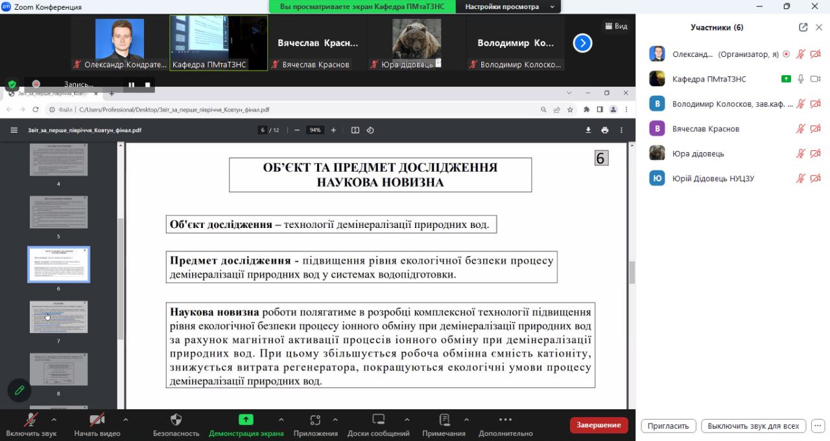
Task: Open the View layout menu
Action: coord(616,26)
